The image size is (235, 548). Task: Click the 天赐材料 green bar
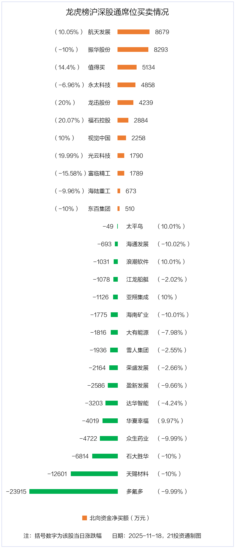tap(94, 474)
